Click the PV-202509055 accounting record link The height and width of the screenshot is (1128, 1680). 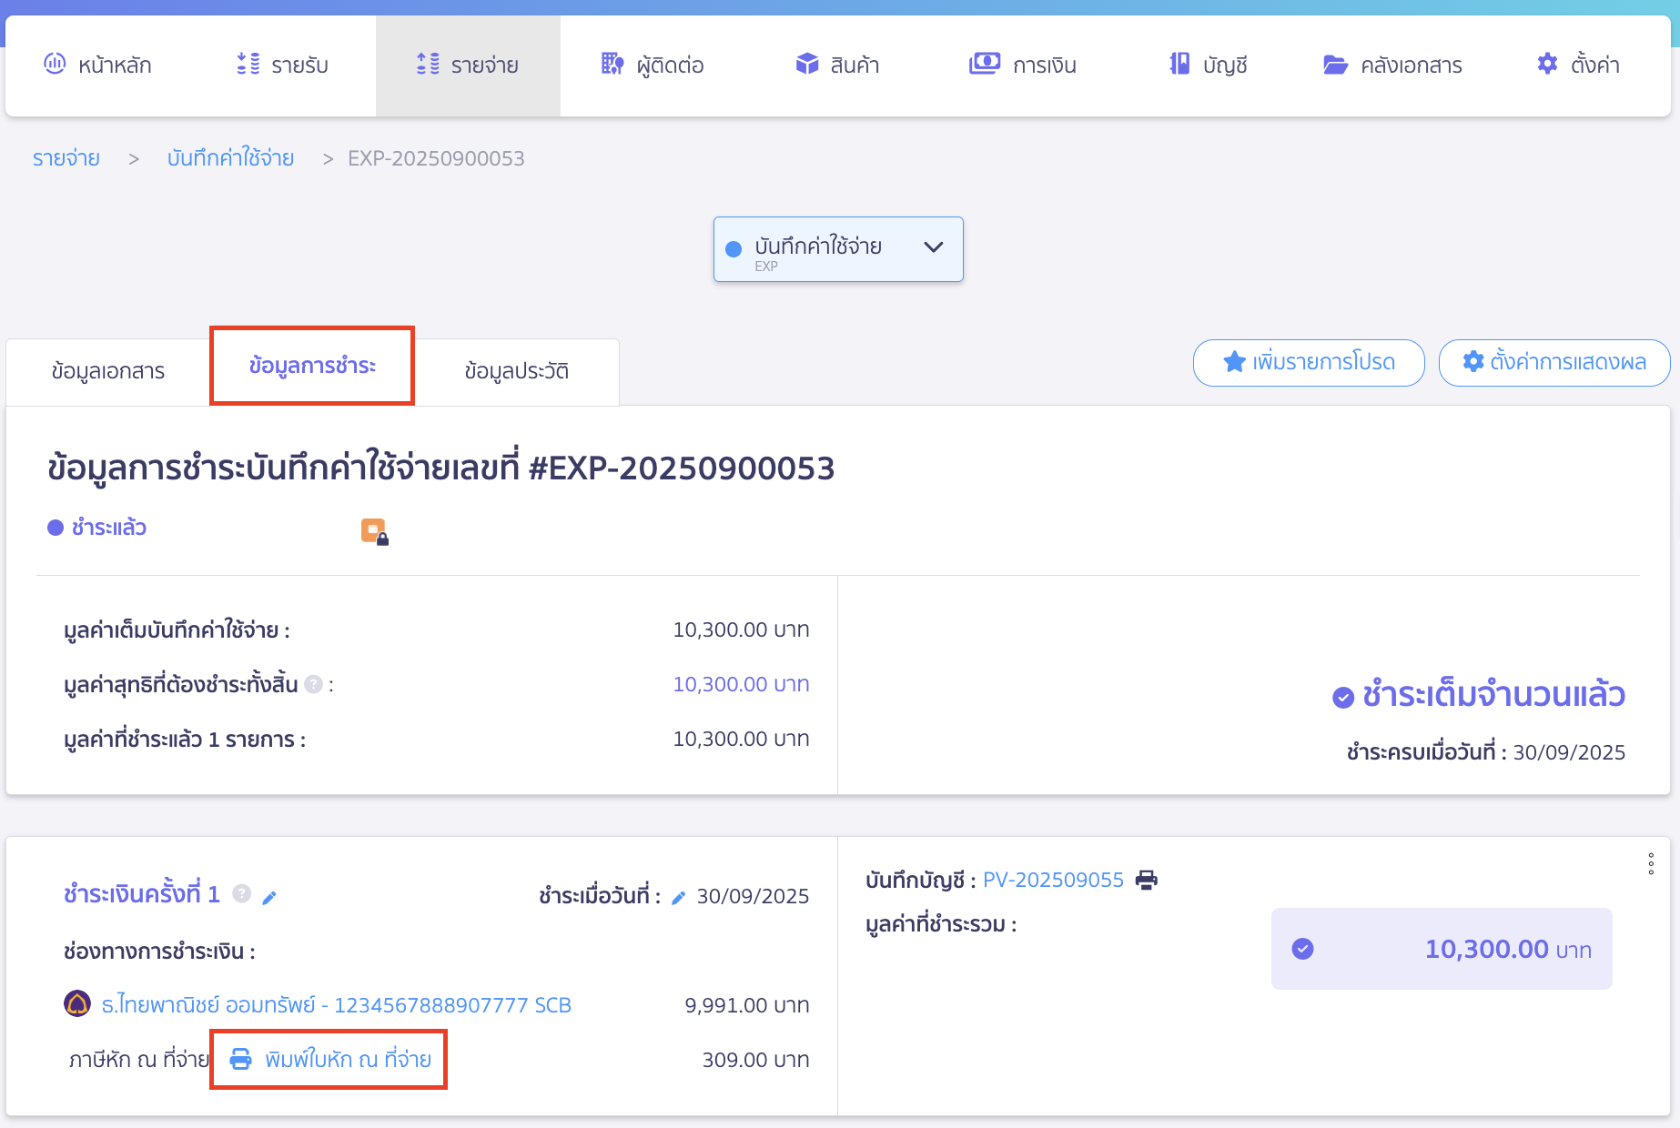coord(1054,880)
